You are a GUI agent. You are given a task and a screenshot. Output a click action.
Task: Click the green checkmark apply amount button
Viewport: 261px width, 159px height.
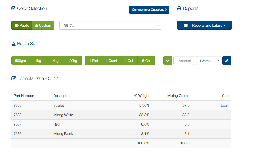click(168, 61)
